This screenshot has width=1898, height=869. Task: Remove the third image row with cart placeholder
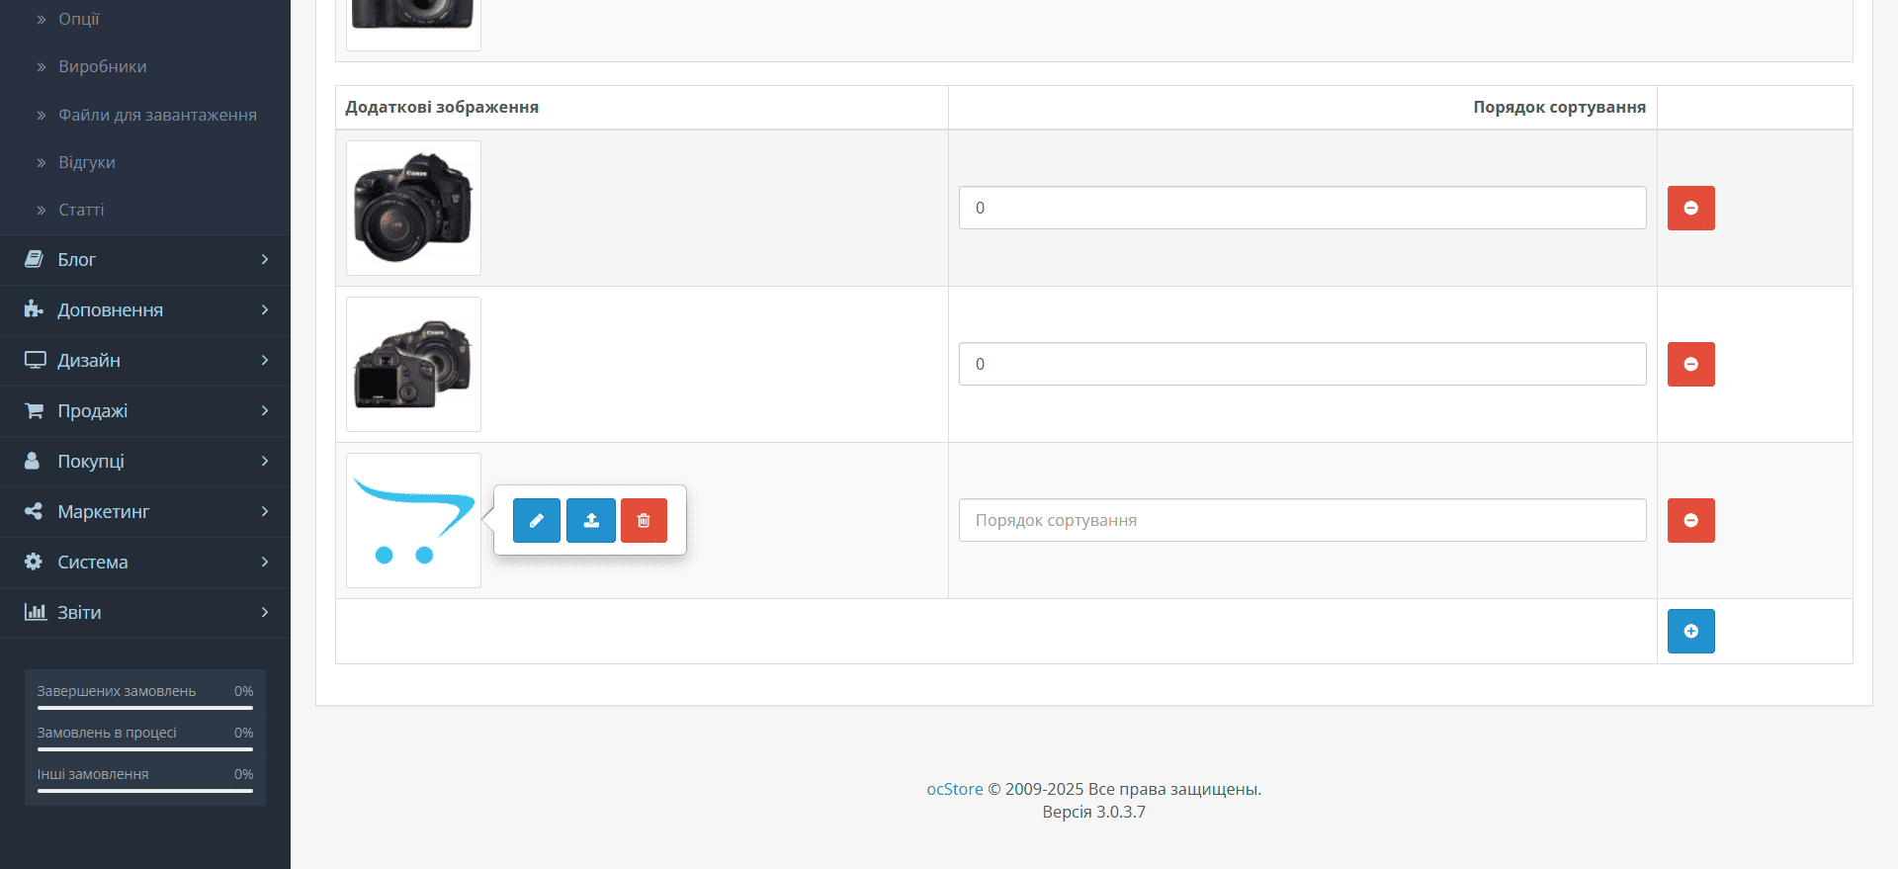[1690, 520]
